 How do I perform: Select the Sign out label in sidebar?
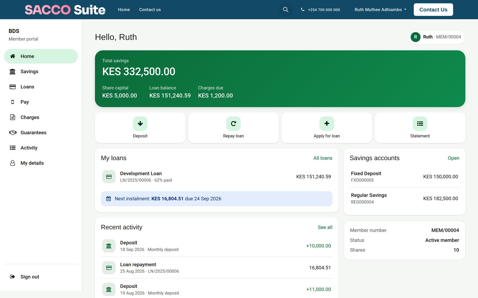click(x=30, y=277)
